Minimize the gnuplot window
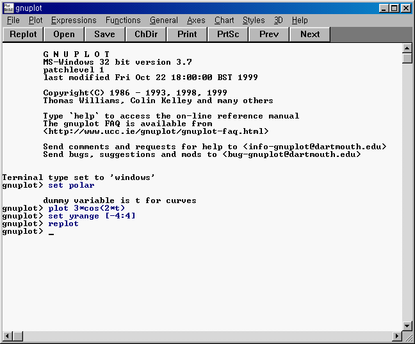Screen dimensions: 415x344 [x=384, y=8]
